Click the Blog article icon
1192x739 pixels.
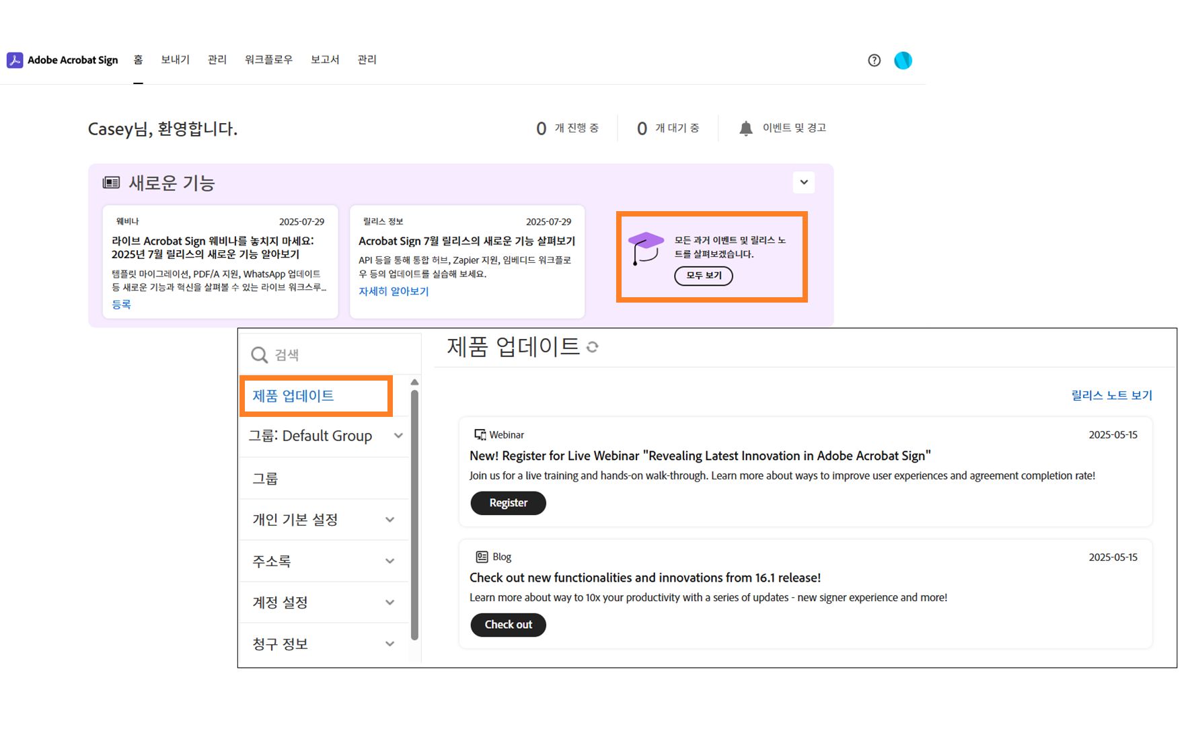(482, 557)
